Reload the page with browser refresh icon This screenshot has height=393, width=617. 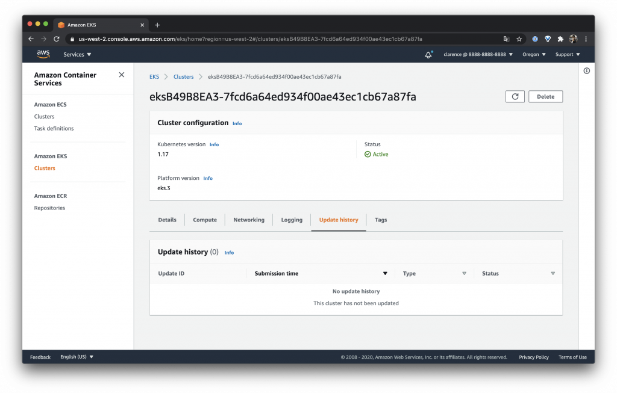point(57,39)
